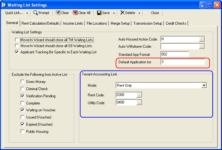The height and width of the screenshot is (150, 222).
Task: Click the Clear All toolbar icon
Action: tap(75, 13)
